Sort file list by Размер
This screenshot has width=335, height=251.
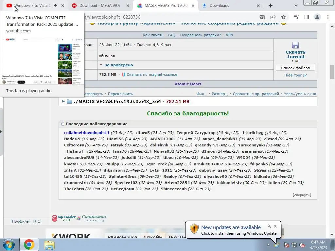pyautogui.click(x=220, y=94)
